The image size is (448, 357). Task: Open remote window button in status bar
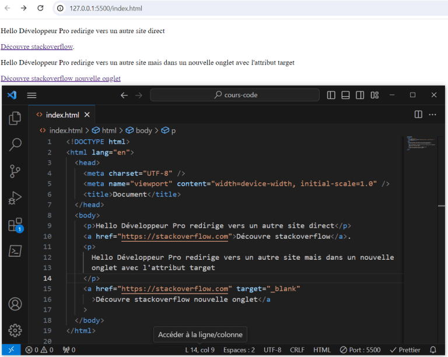click(11, 350)
